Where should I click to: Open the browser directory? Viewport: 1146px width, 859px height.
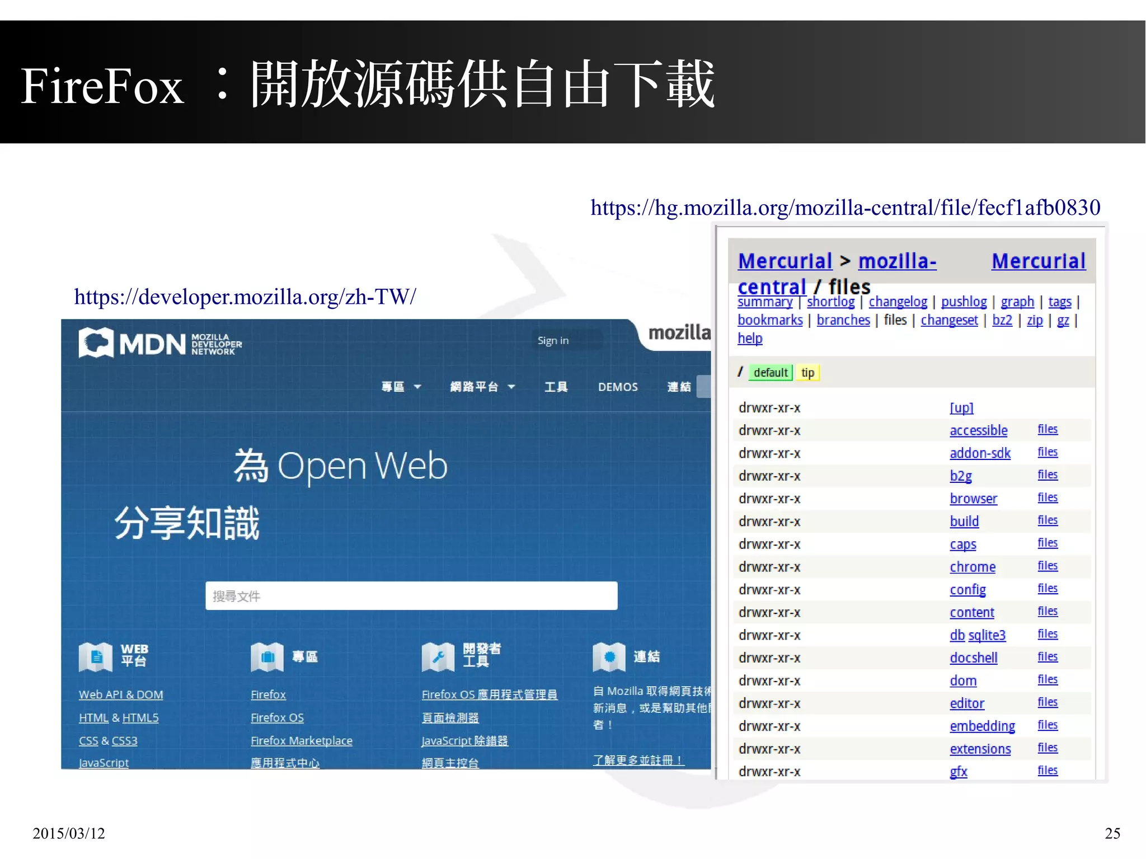973,499
